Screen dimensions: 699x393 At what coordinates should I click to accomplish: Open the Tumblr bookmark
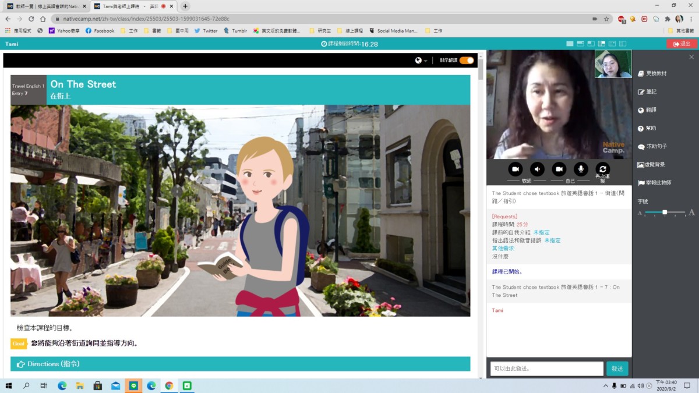click(x=235, y=31)
